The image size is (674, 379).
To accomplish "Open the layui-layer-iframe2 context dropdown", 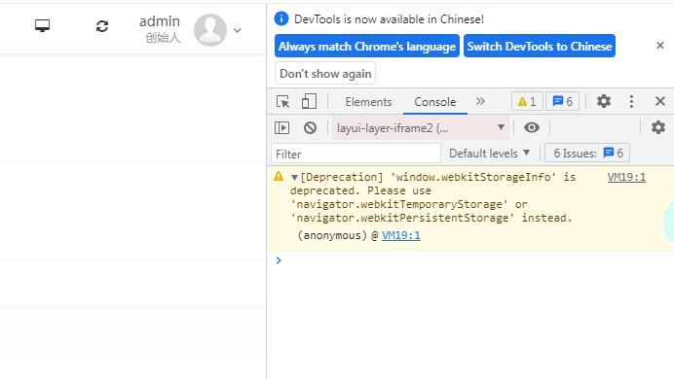I will click(421, 127).
